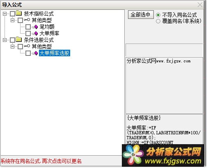Select the highlighted 大单频率选股 label
This screenshot has width=208, height=168.
[55, 53]
